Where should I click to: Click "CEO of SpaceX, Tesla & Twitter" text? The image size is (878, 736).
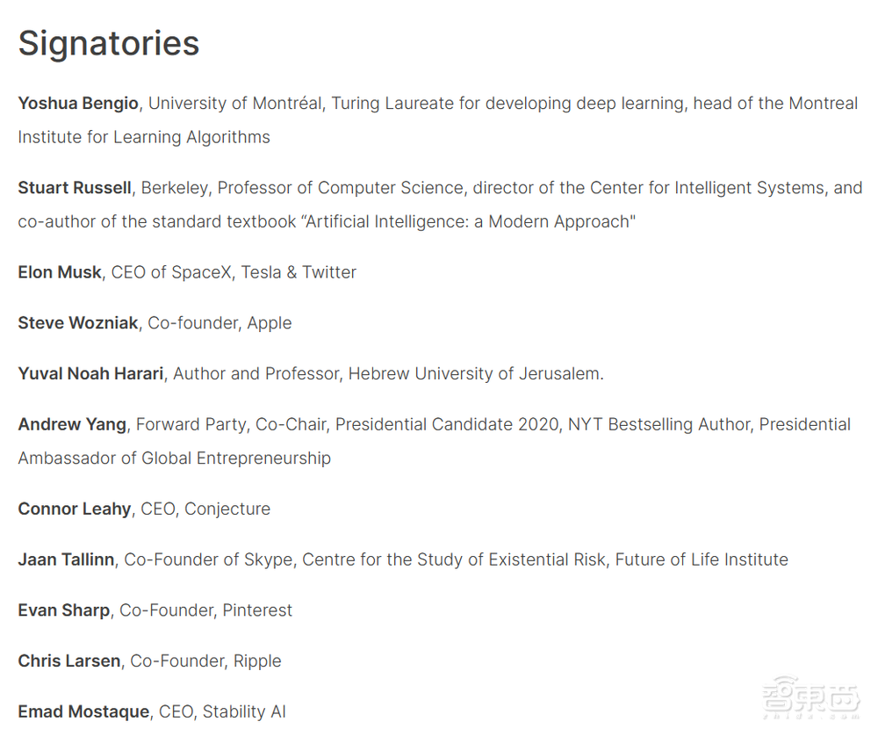click(x=234, y=272)
